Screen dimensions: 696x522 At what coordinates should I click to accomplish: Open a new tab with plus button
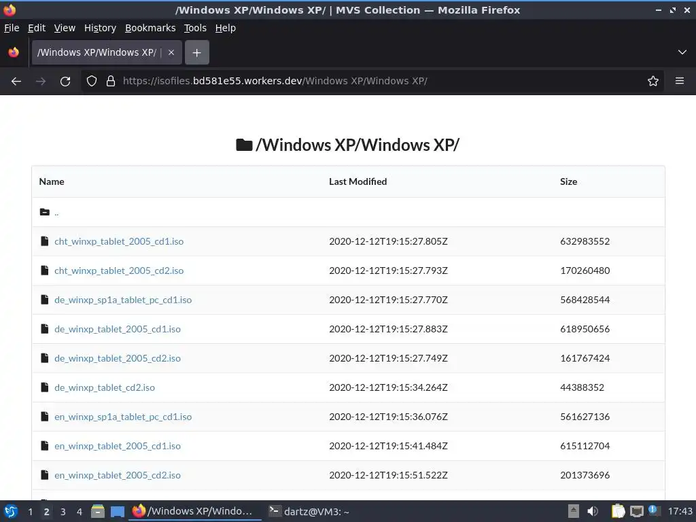coord(196,53)
